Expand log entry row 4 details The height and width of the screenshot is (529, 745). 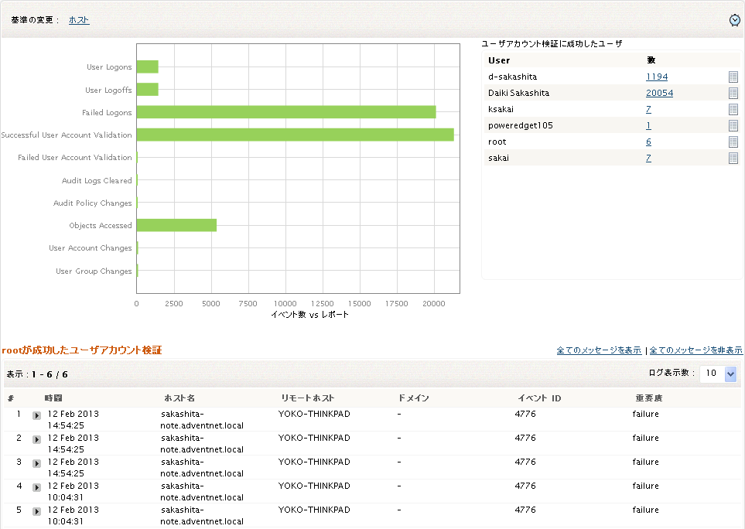coord(36,488)
